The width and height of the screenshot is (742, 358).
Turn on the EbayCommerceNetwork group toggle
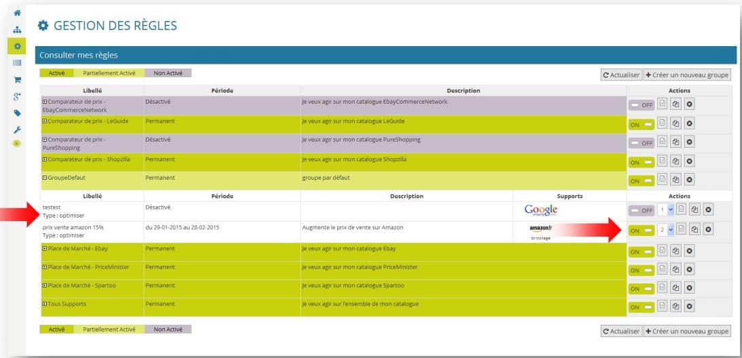pos(641,105)
